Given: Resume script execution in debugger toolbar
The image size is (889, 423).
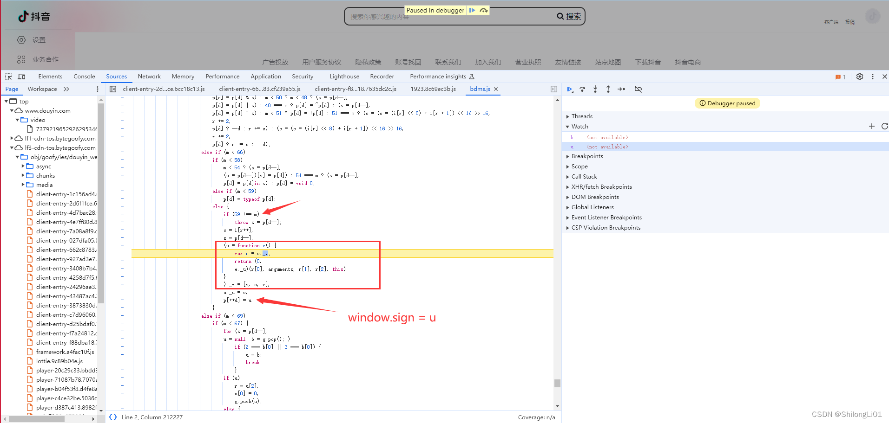Looking at the screenshot, I should tap(569, 89).
